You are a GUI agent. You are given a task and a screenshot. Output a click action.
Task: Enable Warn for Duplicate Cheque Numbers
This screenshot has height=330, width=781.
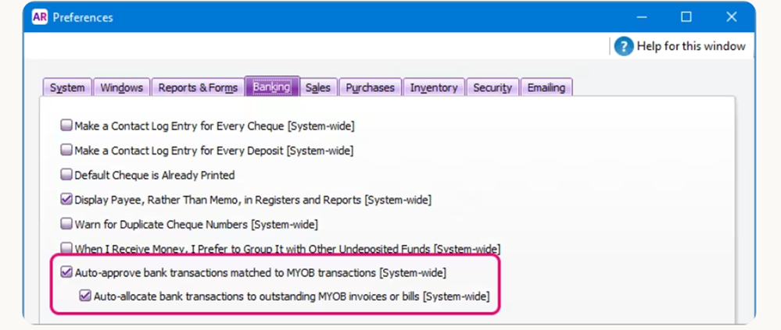66,225
